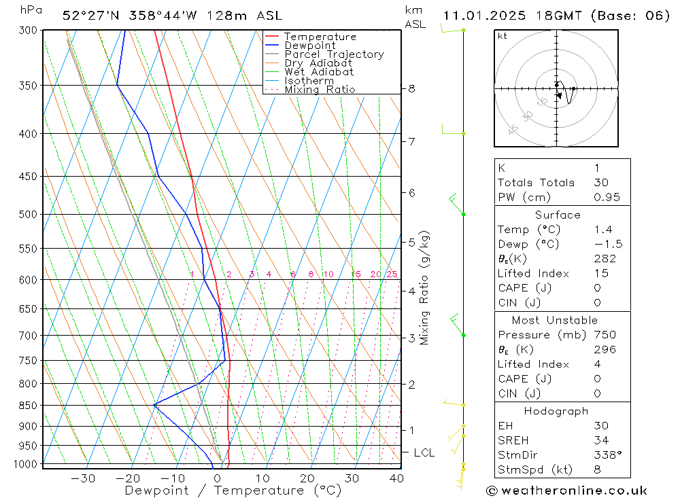This screenshot has height=498, width=680.
Task: Click the 0 temperature axis label
Action: 218,478
